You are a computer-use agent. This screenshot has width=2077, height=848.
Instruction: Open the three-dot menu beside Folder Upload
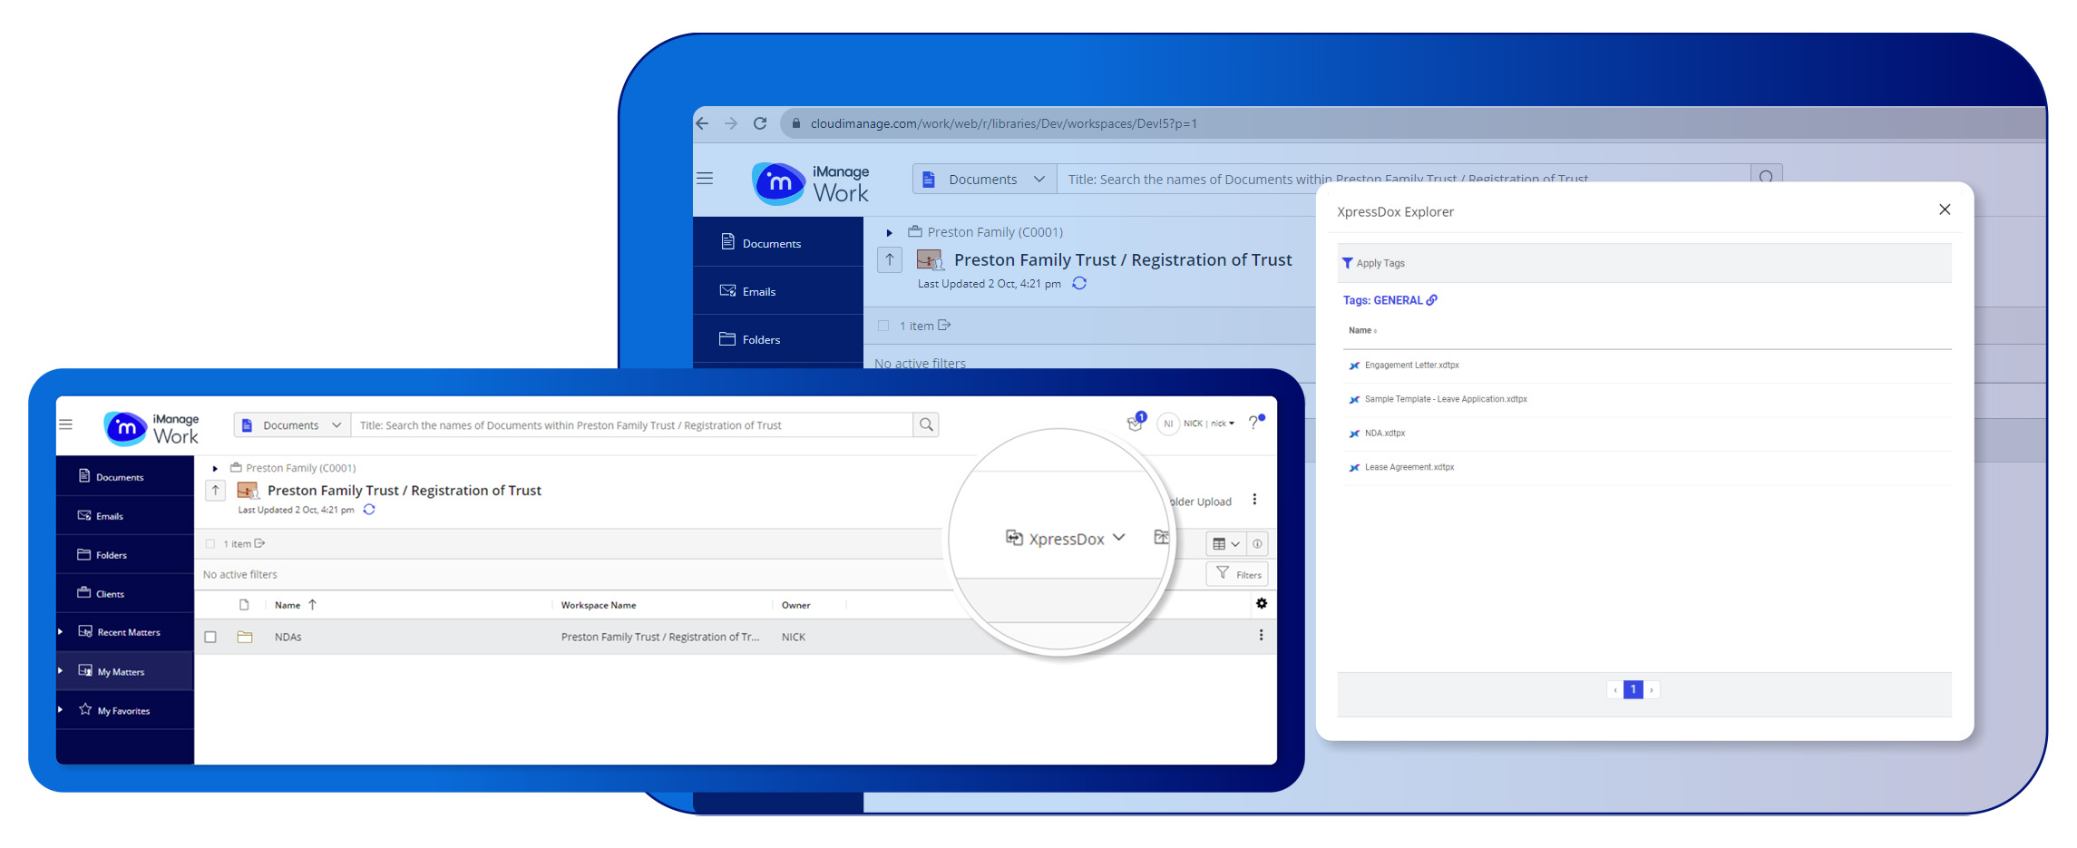[1254, 500]
